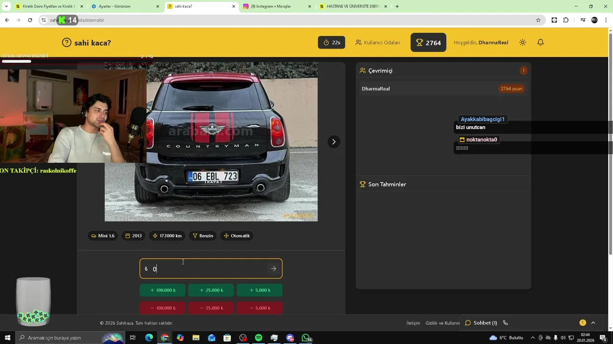Open the Chrome three-dot menu
Image resolution: width=613 pixels, height=344 pixels.
click(x=606, y=20)
